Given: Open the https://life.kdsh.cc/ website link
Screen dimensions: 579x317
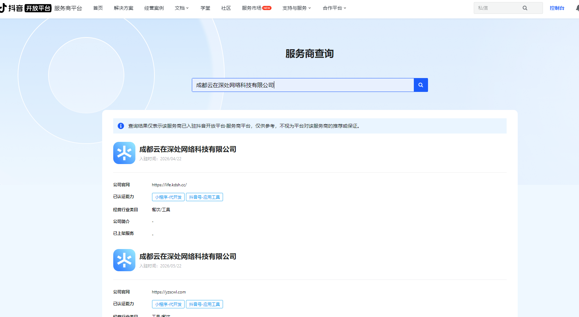Looking at the screenshot, I should coord(169,185).
